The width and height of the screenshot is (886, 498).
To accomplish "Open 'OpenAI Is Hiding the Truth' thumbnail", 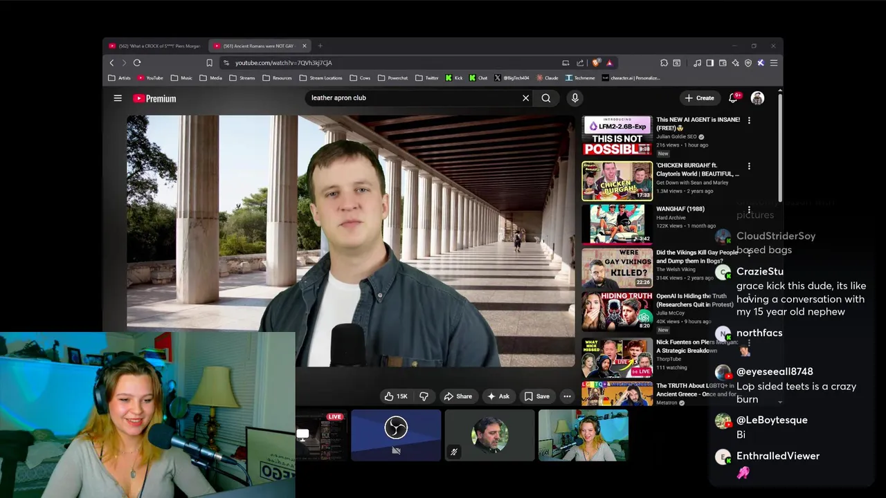I will (617, 311).
